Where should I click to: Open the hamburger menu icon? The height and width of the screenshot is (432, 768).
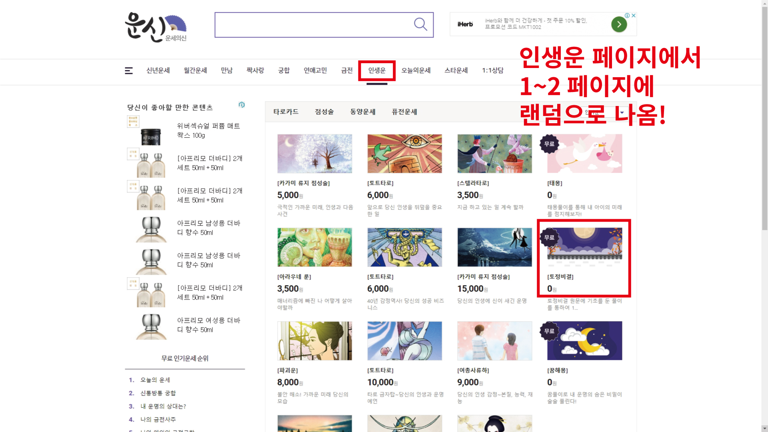[128, 71]
